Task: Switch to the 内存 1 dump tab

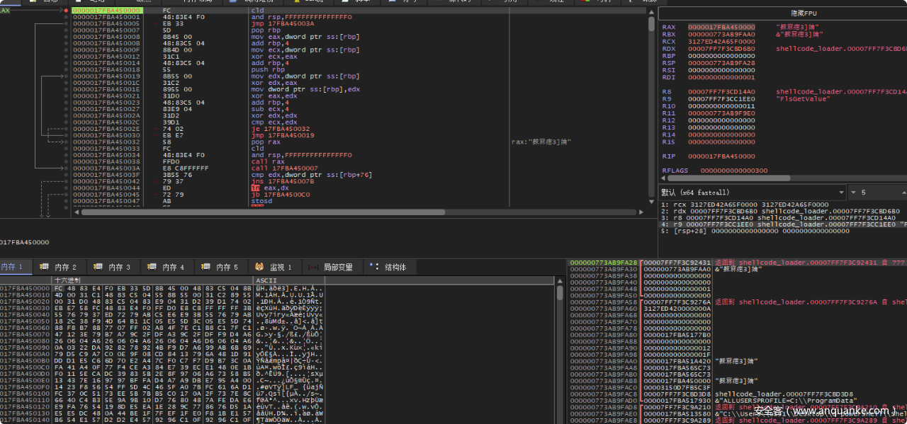Action: point(13,267)
